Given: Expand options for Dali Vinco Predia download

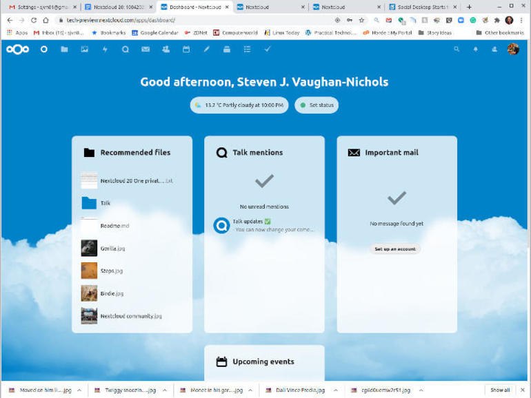Looking at the screenshot, I should click(336, 390).
